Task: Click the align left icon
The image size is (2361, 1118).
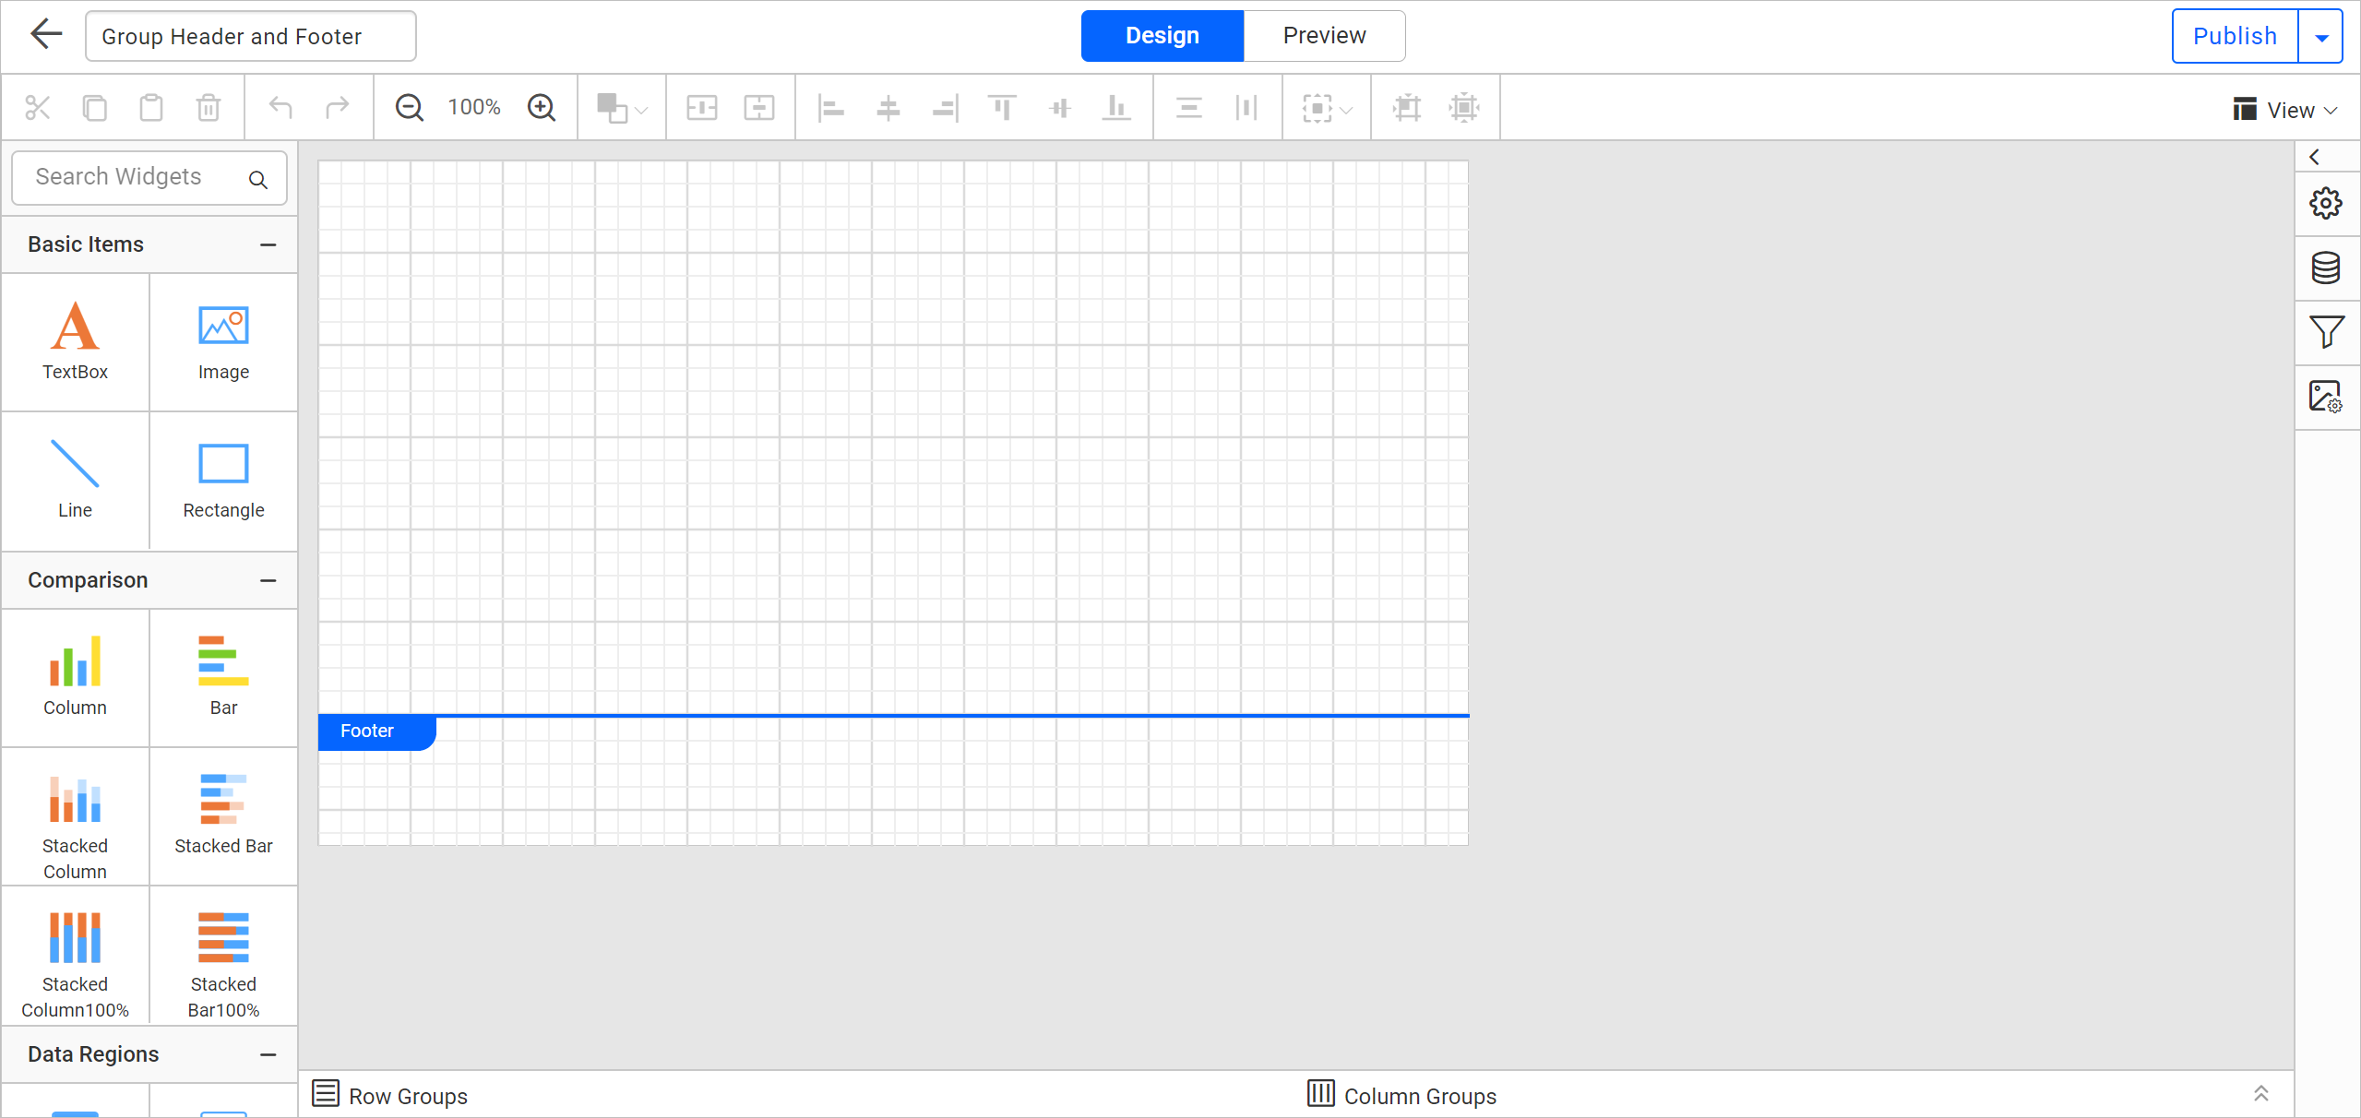Action: tap(831, 107)
